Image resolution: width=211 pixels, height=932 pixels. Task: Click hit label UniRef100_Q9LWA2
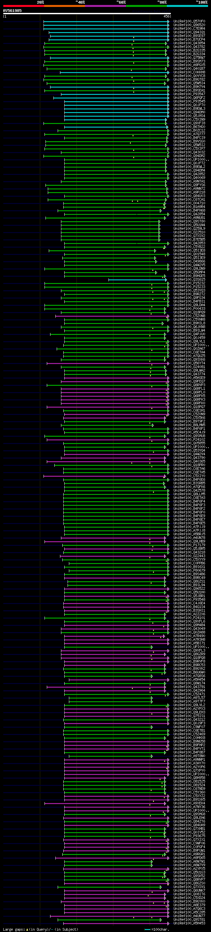click(x=189, y=371)
